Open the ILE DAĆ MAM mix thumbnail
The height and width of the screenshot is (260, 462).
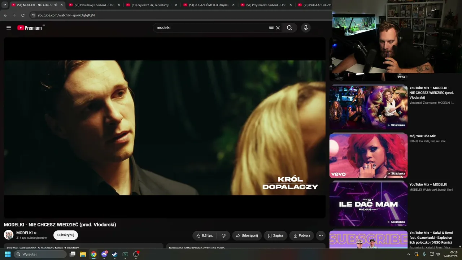pyautogui.click(x=369, y=204)
